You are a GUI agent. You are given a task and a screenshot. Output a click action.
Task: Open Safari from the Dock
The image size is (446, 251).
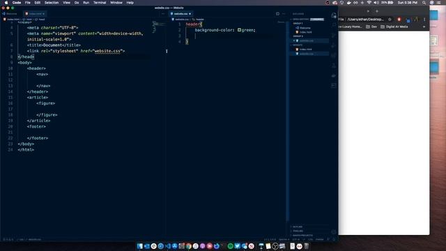click(x=161, y=246)
